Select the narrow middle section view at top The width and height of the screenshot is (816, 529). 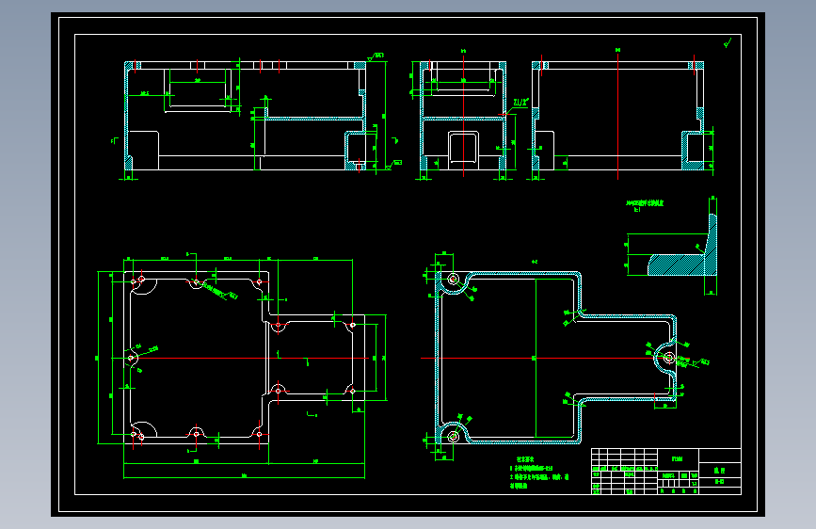(463, 116)
